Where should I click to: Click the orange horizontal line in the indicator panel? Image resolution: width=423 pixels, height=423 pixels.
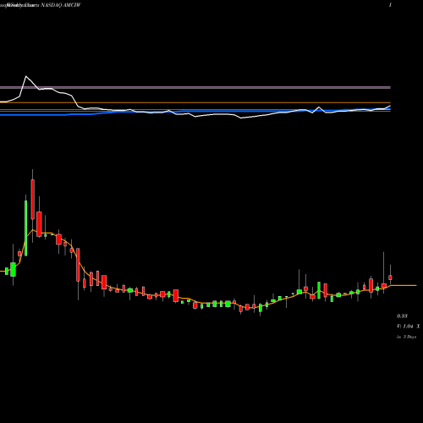tap(195, 102)
